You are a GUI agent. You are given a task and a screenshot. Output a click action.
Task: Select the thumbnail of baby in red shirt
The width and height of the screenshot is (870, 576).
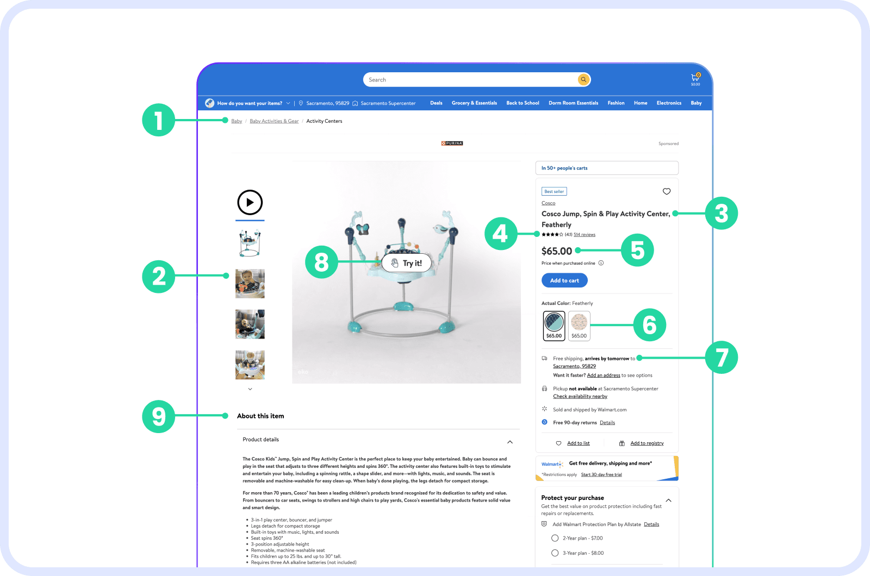[250, 284]
